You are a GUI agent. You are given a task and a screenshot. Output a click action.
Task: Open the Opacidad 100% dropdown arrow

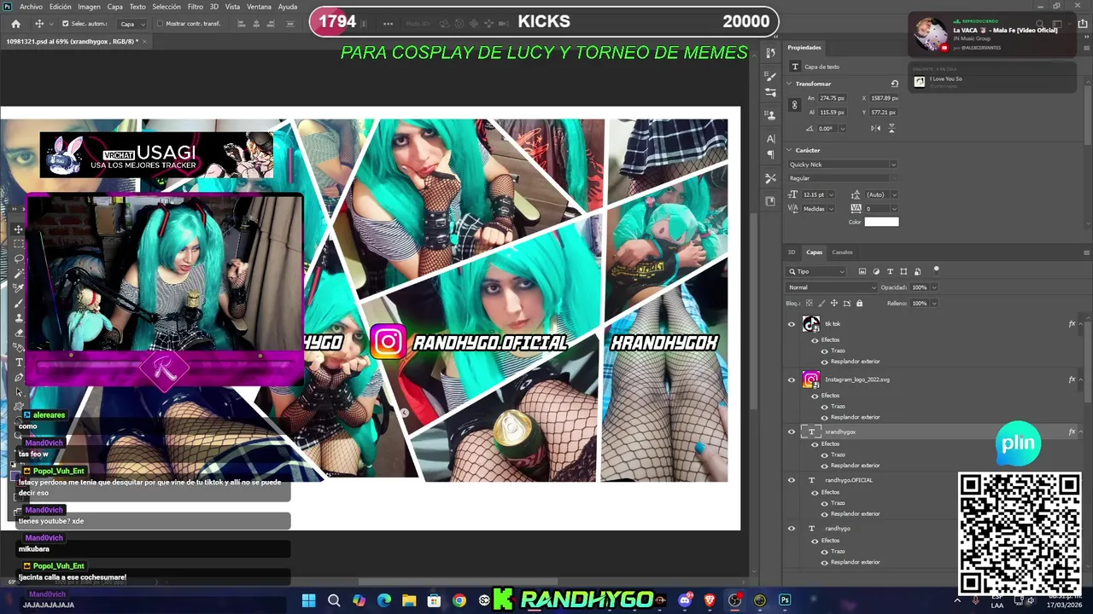pos(933,287)
